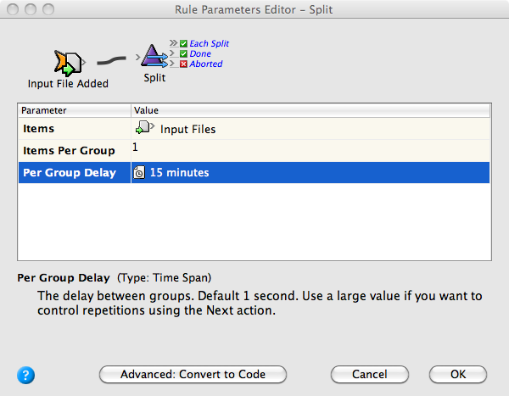Click the Each Split link label
This screenshot has width=509, height=396.
tap(210, 43)
